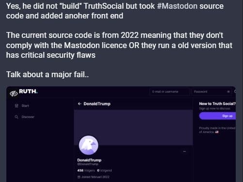View the 0 Volgend following list
The height and width of the screenshot is (182, 243).
[104, 170]
